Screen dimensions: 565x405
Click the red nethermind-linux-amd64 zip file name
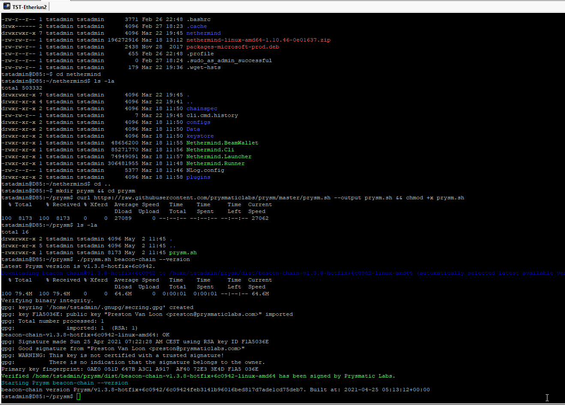pyautogui.click(x=258, y=40)
